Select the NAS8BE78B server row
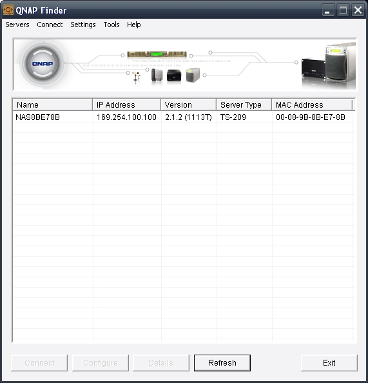Image resolution: width=368 pixels, height=383 pixels. point(183,117)
